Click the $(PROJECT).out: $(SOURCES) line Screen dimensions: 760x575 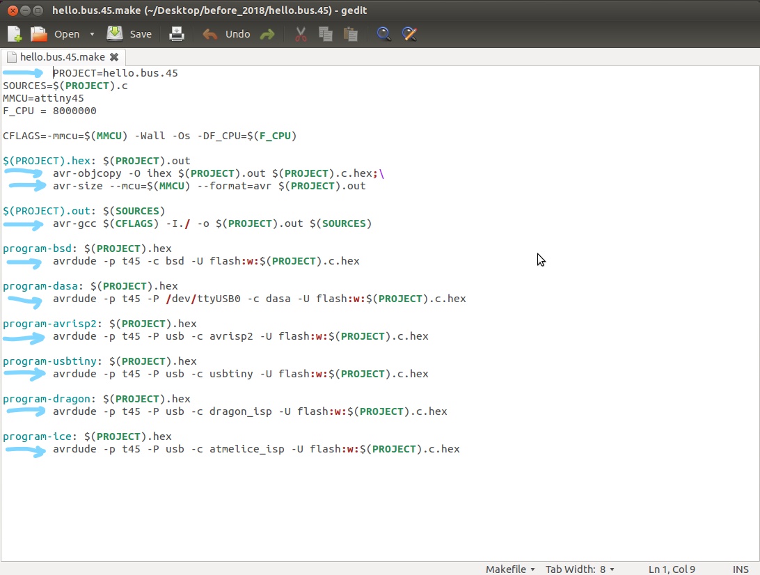[x=84, y=211]
